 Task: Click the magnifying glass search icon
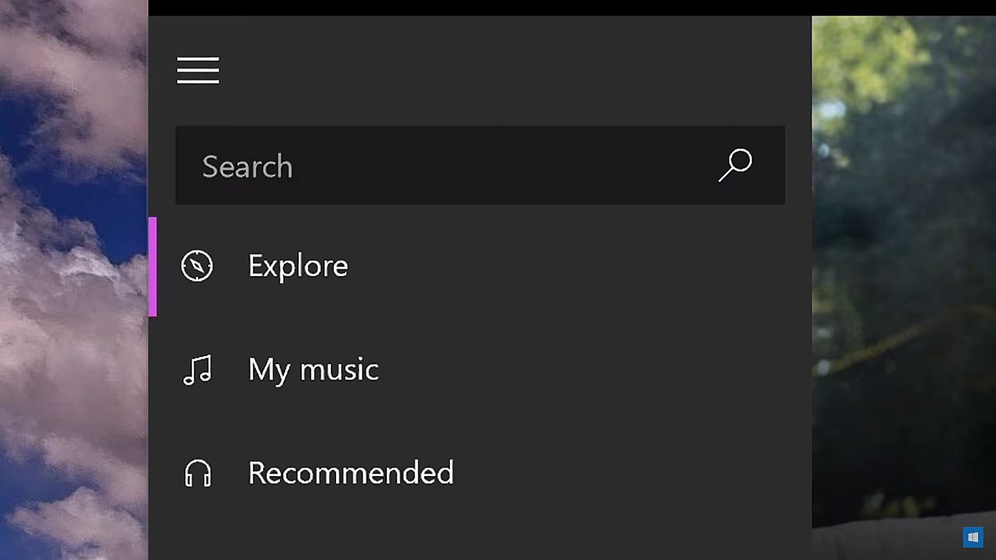click(735, 165)
